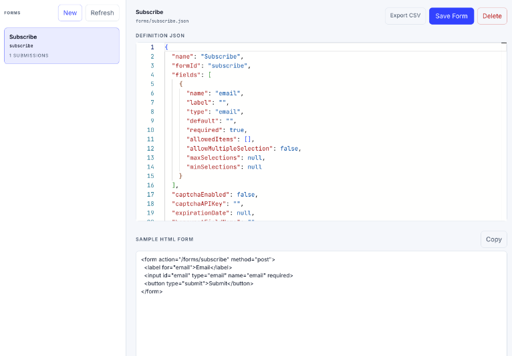Click the "expirationDate": null line
Image resolution: width=512 pixels, height=356 pixels.
click(x=213, y=213)
